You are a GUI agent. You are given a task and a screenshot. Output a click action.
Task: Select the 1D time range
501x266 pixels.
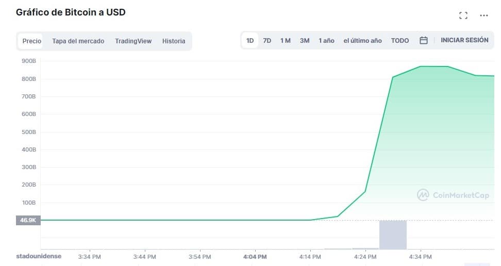[250, 41]
